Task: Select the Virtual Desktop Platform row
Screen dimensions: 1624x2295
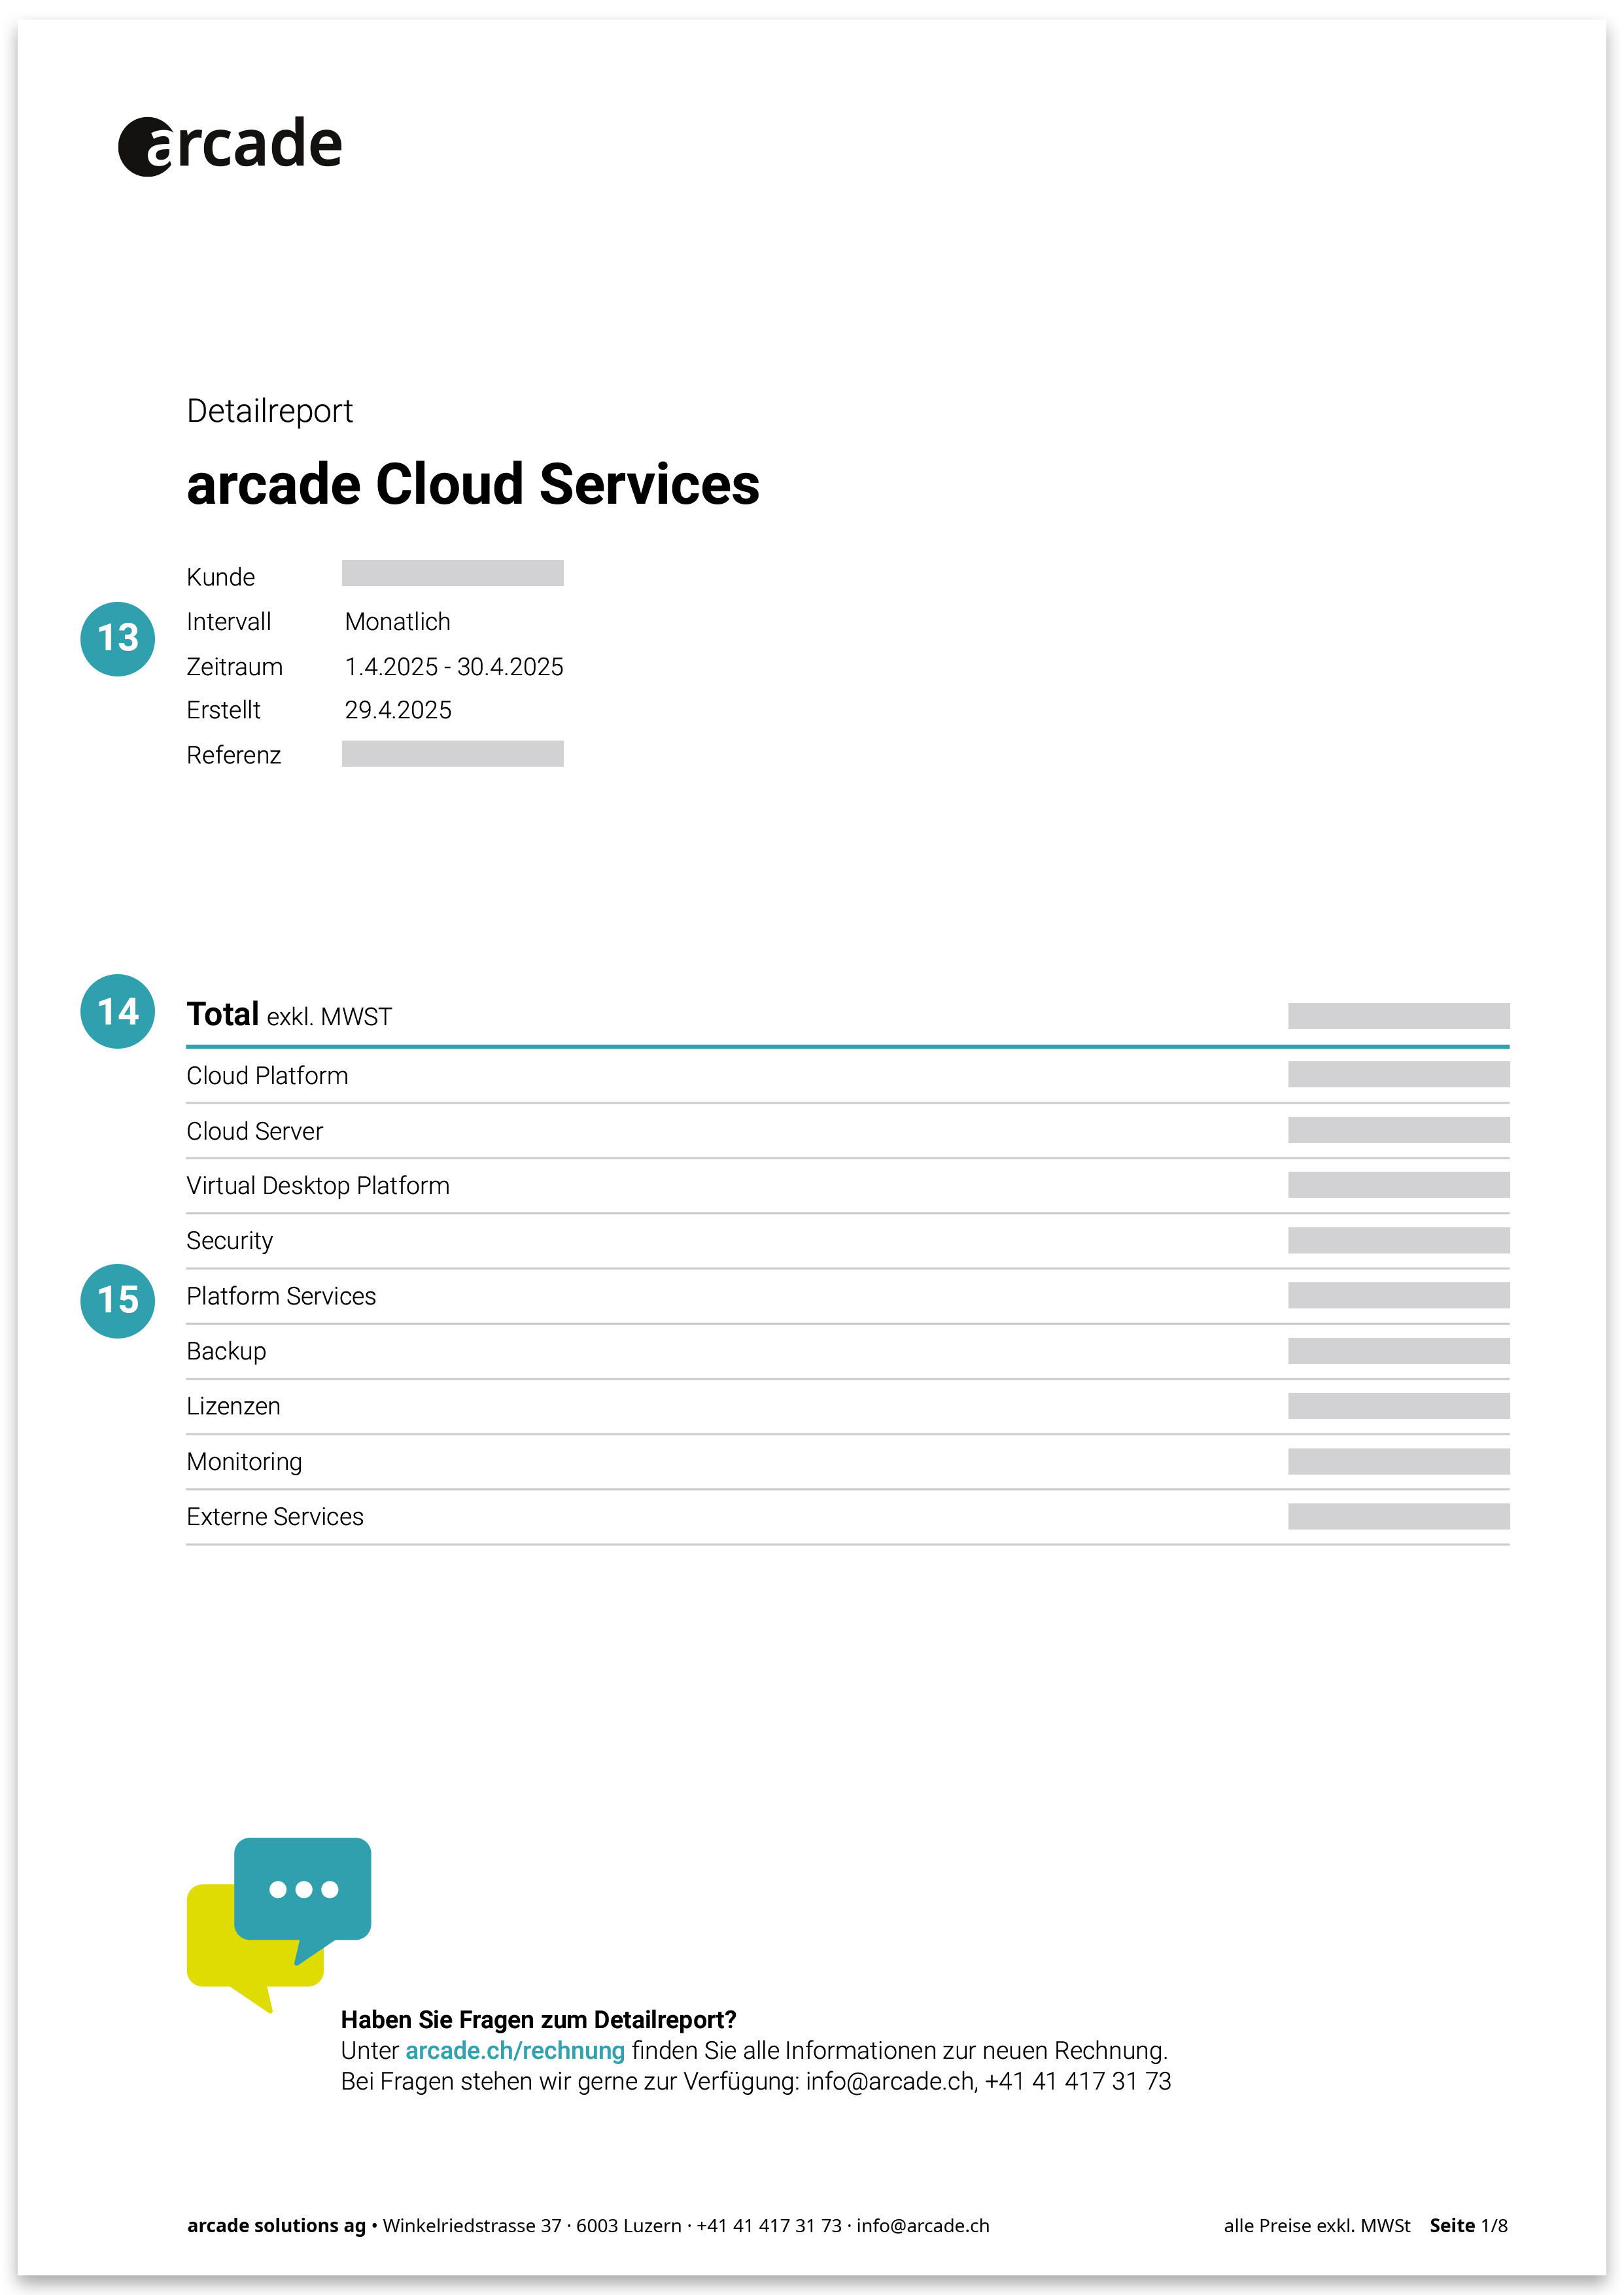Action: click(x=847, y=1186)
